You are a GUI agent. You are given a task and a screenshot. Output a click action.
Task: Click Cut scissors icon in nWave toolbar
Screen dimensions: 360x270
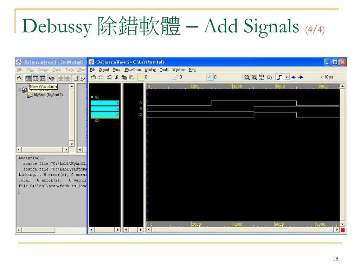117,77
